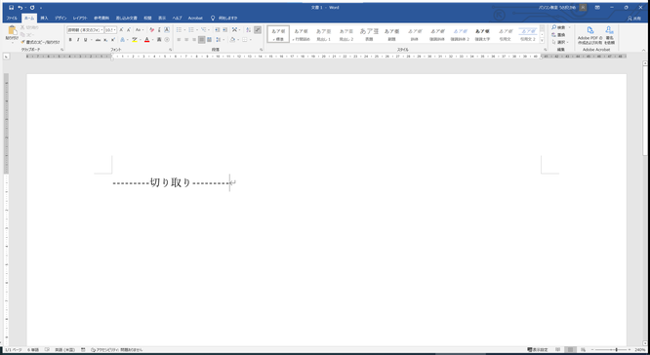Expand the borders dropdown
The width and height of the screenshot is (650, 355).
(251, 40)
